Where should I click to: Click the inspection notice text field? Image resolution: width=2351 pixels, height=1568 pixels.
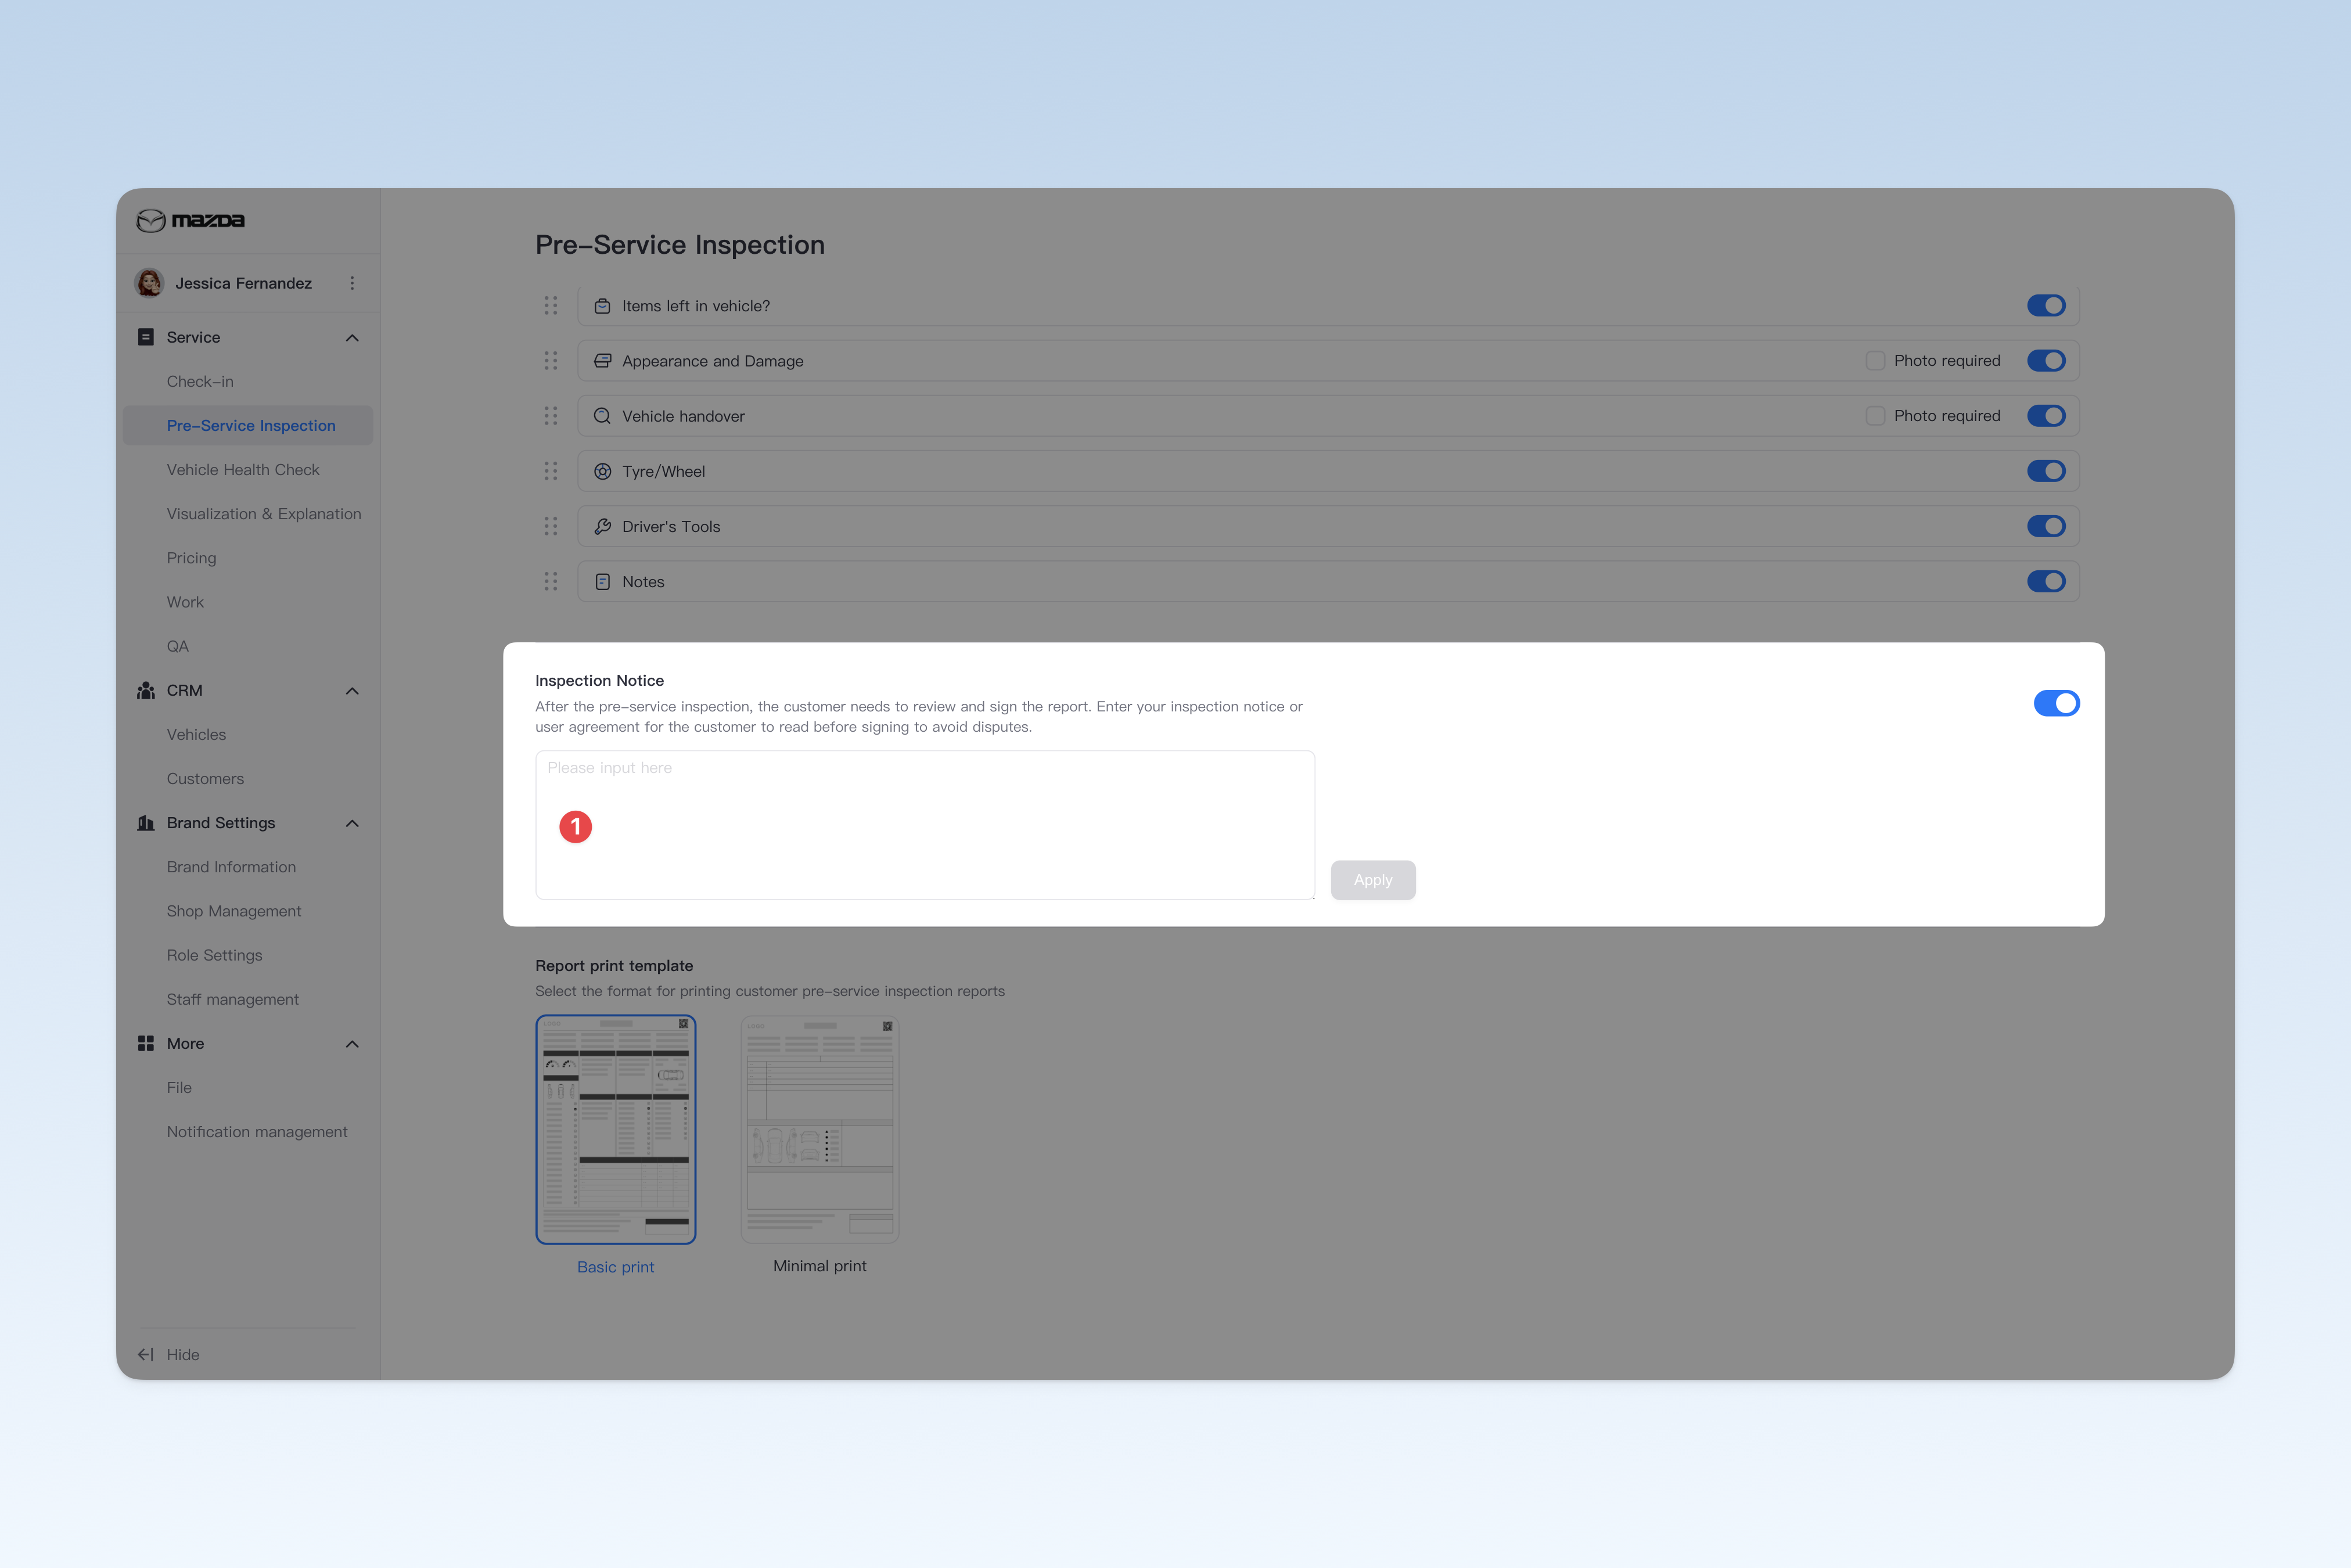(x=925, y=825)
